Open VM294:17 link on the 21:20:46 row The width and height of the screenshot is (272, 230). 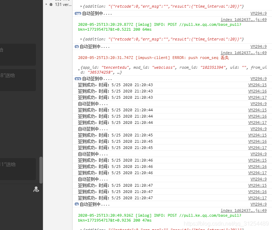(257, 173)
